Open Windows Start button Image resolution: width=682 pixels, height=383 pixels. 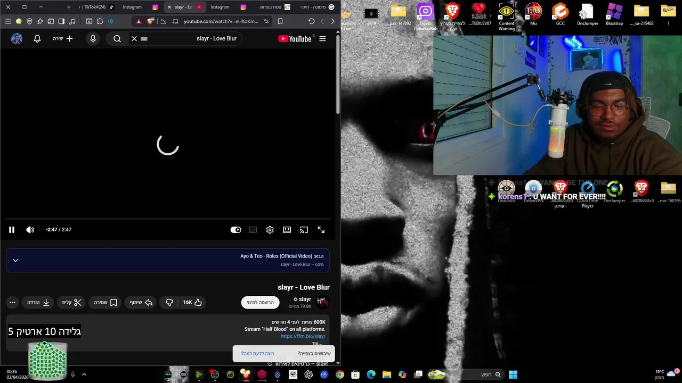(x=513, y=374)
